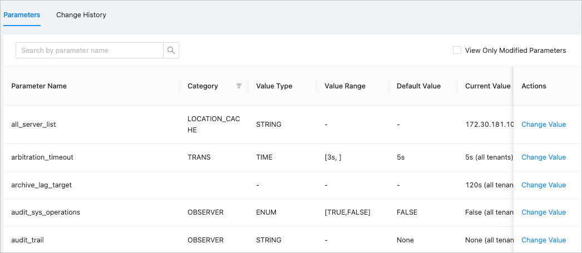
Task: Change Value for all_server_list
Action: click(543, 125)
